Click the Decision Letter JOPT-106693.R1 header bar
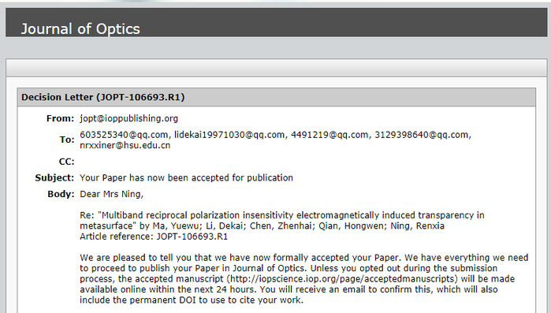The height and width of the screenshot is (313, 551). pos(276,97)
